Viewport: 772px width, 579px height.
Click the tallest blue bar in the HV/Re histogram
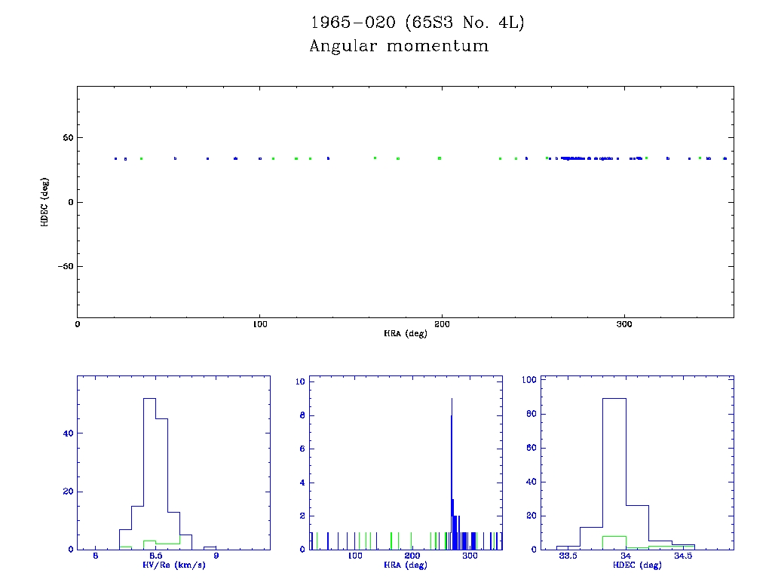(x=149, y=475)
